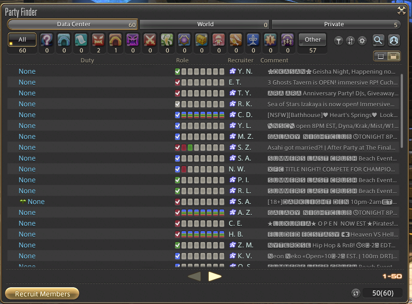Select the orange arch Raids category

pos(115,40)
